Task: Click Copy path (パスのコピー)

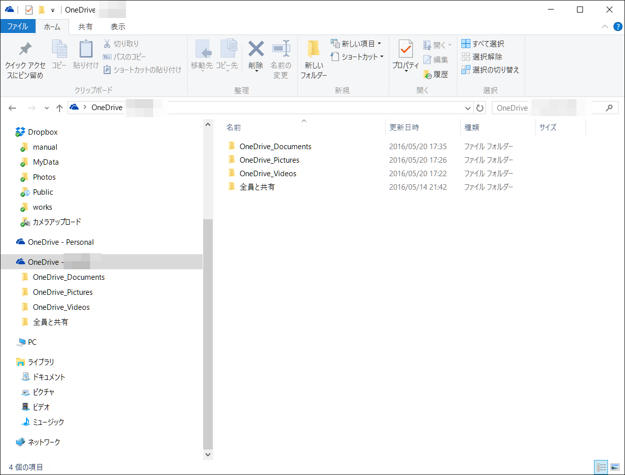Action: point(125,57)
